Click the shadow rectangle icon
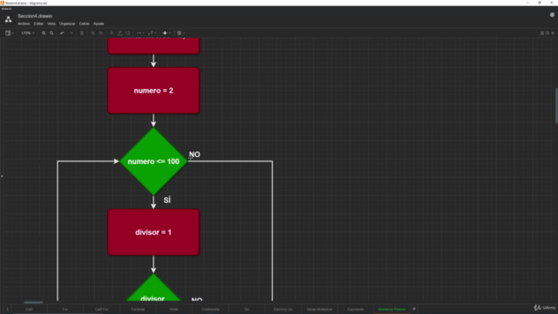The image size is (558, 314). 128,33
